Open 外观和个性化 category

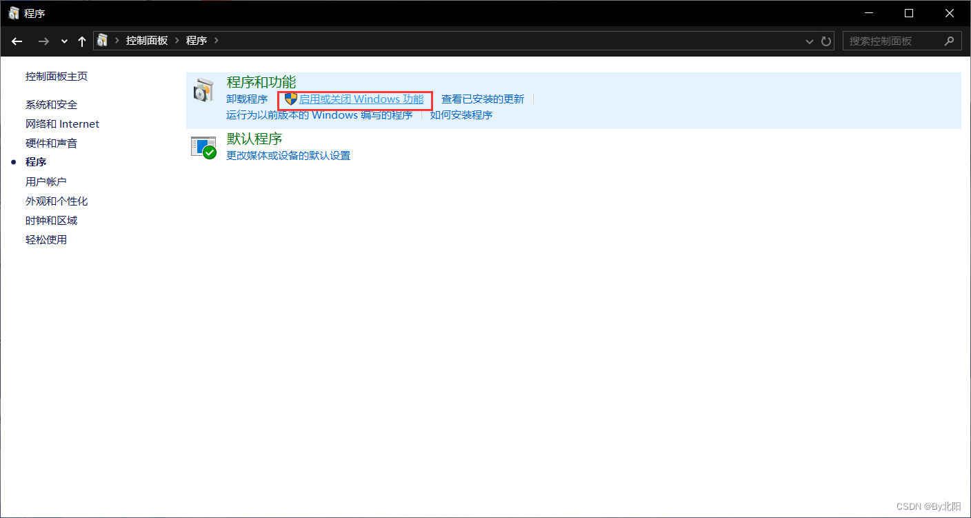57,201
